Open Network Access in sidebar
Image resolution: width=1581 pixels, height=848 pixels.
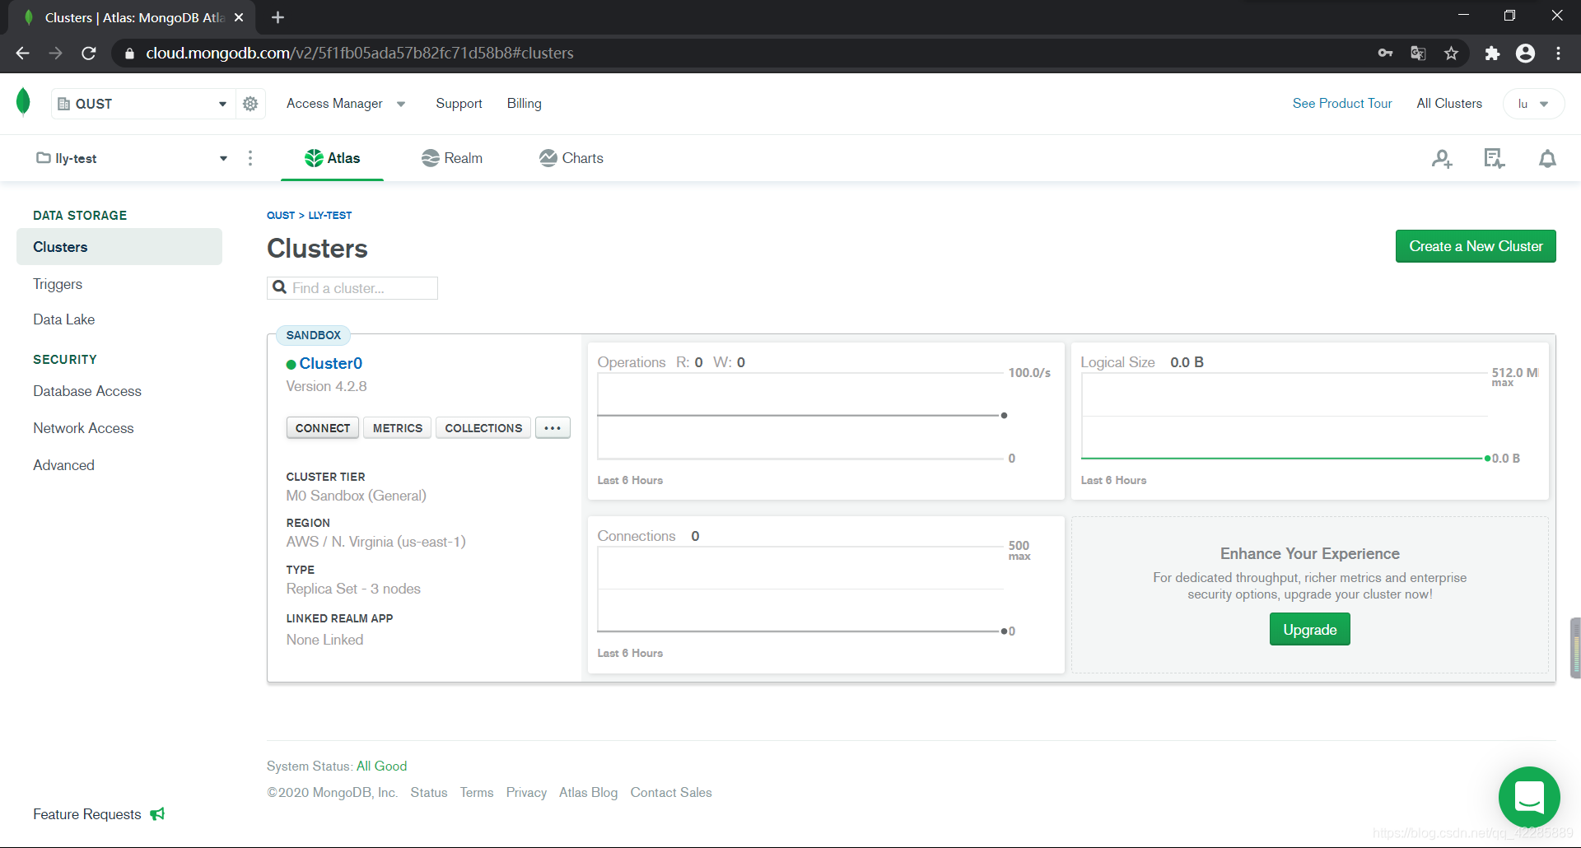[x=83, y=428]
